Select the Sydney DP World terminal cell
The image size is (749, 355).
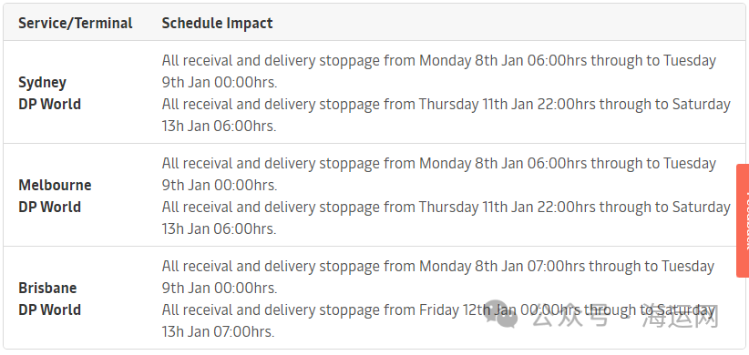[x=50, y=93]
